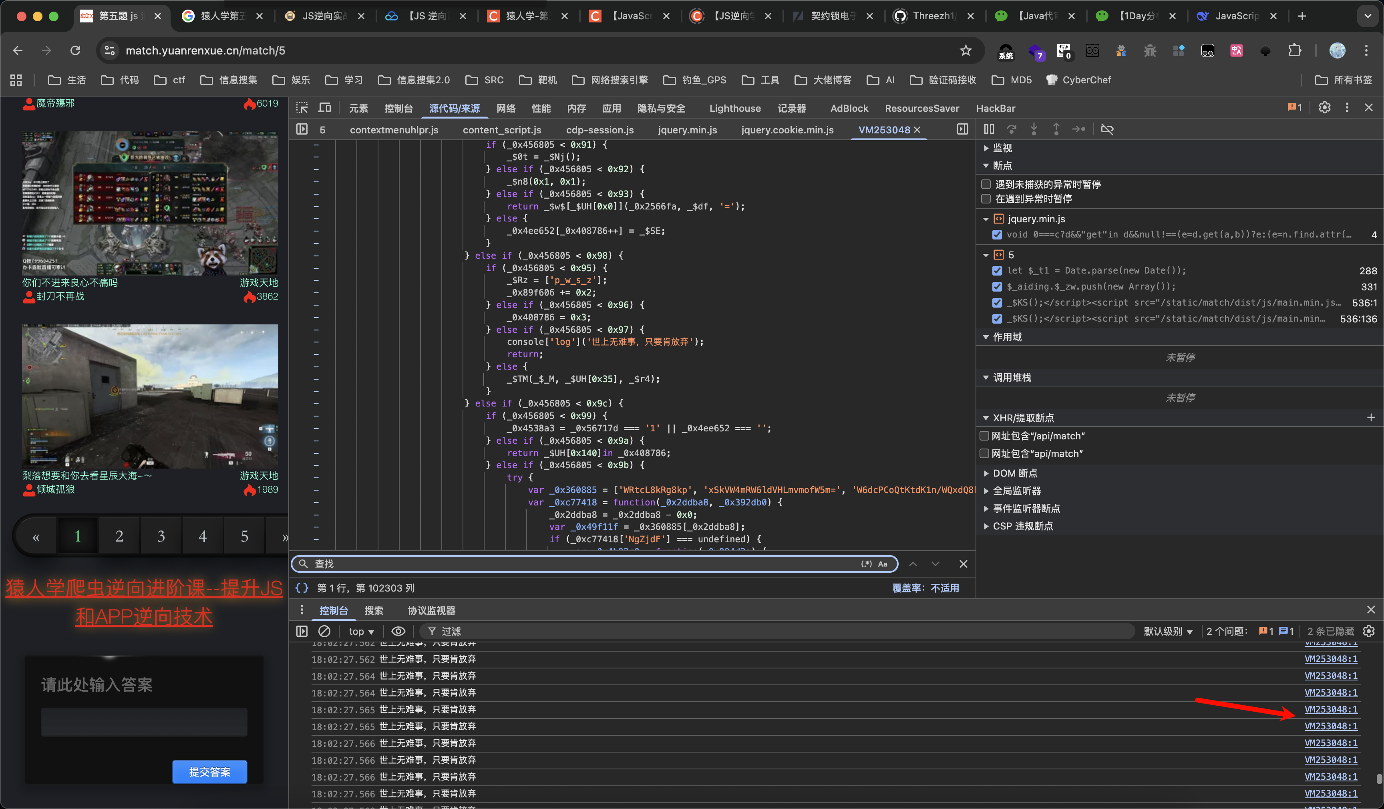Click the inspect element picker icon

302,108
